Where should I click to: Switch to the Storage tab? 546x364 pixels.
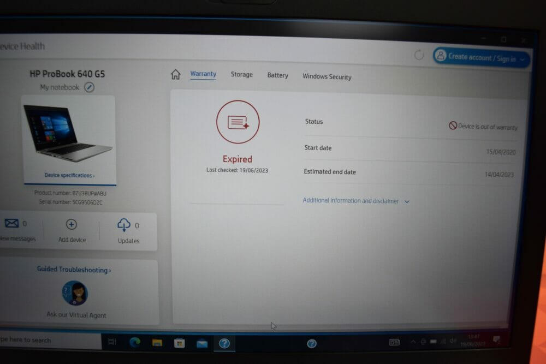(242, 74)
